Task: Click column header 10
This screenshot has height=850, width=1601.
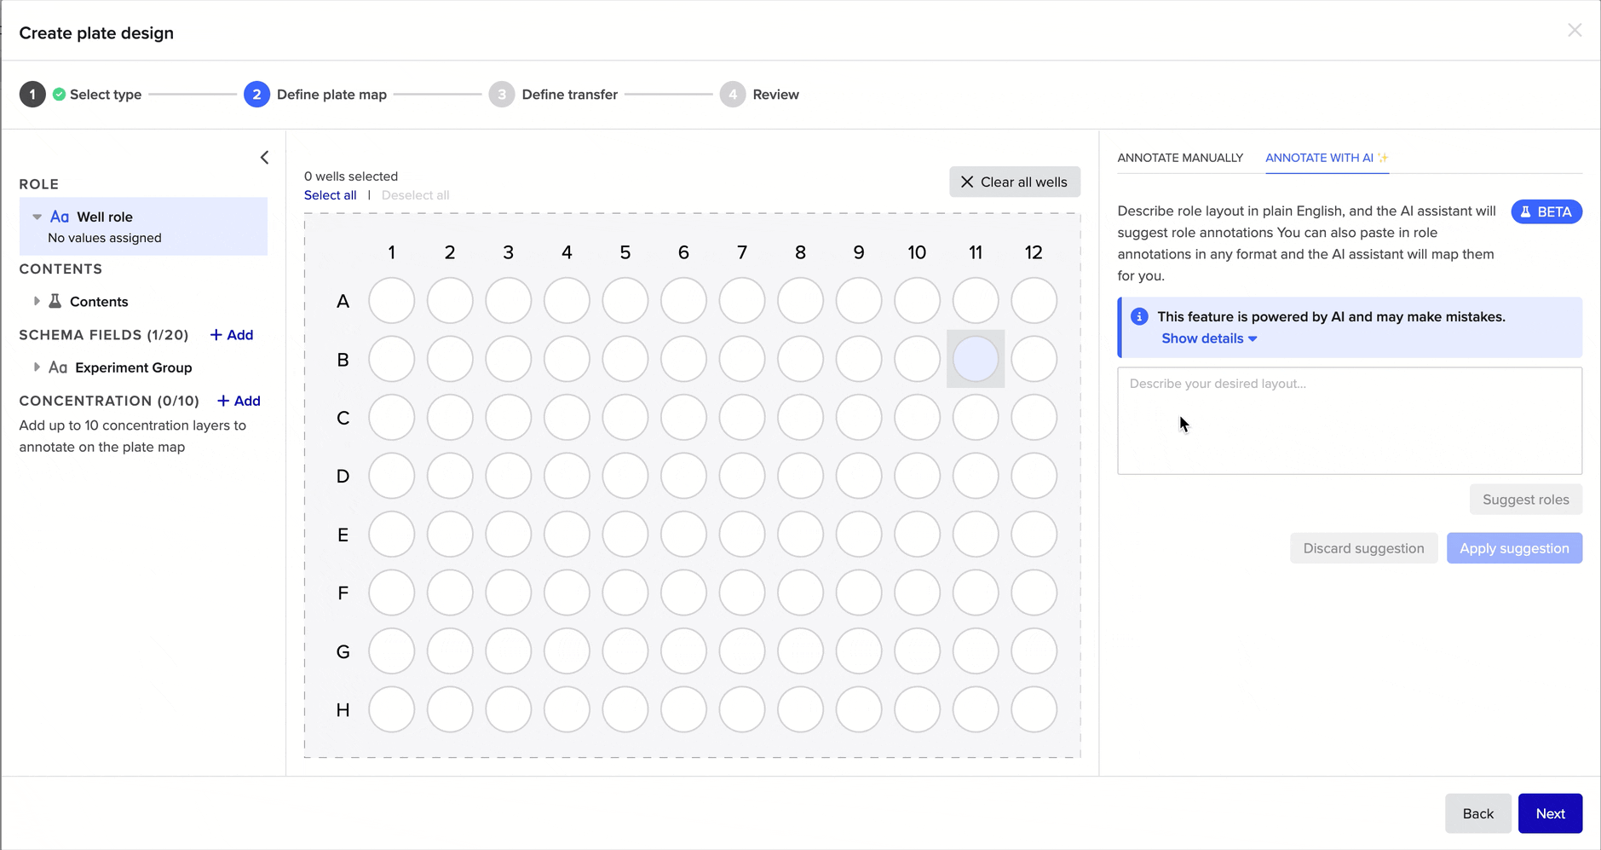Action: (x=917, y=252)
